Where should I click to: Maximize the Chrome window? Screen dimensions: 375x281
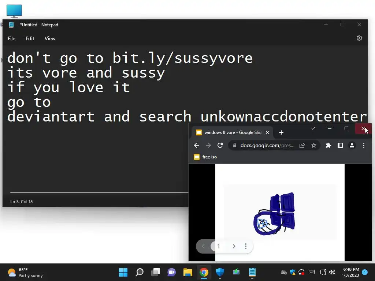(x=346, y=128)
